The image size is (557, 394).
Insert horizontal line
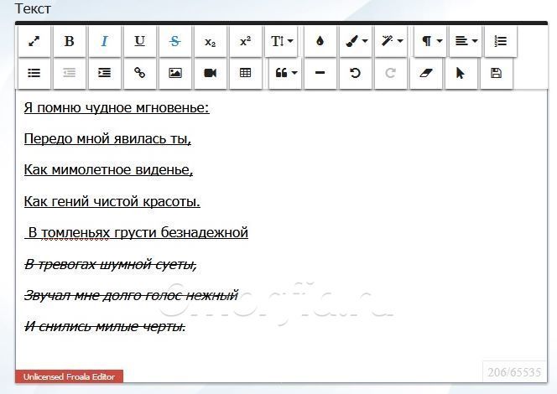pos(320,74)
